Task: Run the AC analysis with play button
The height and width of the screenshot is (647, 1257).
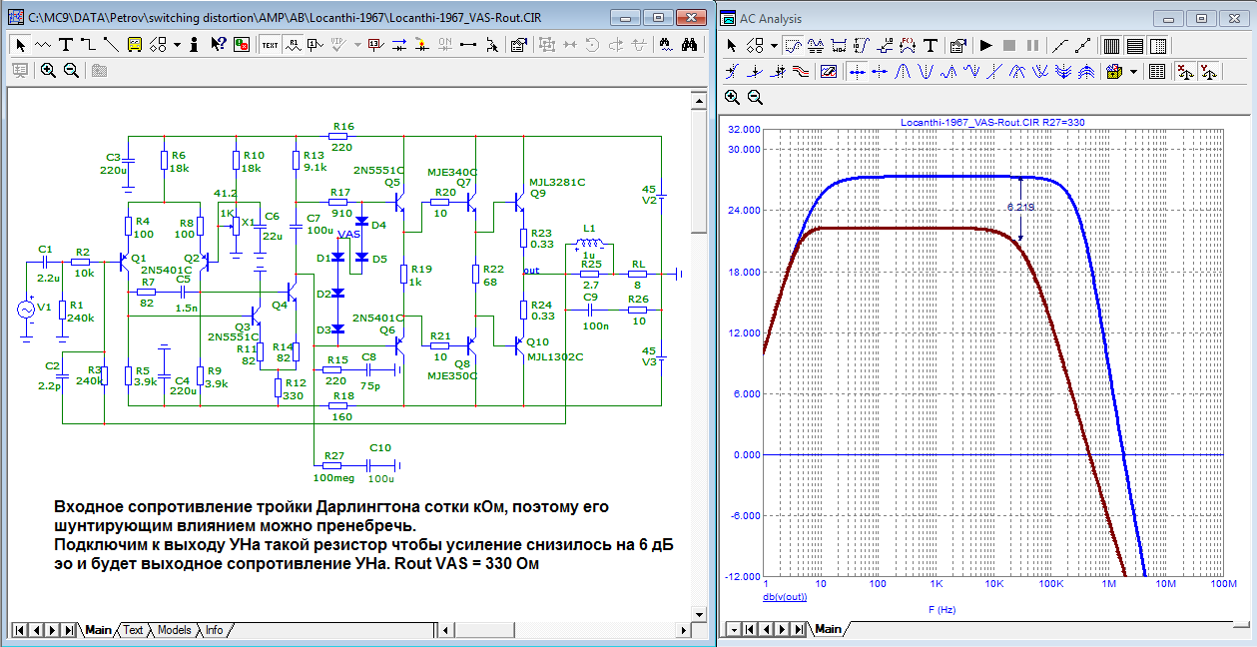Action: [985, 45]
